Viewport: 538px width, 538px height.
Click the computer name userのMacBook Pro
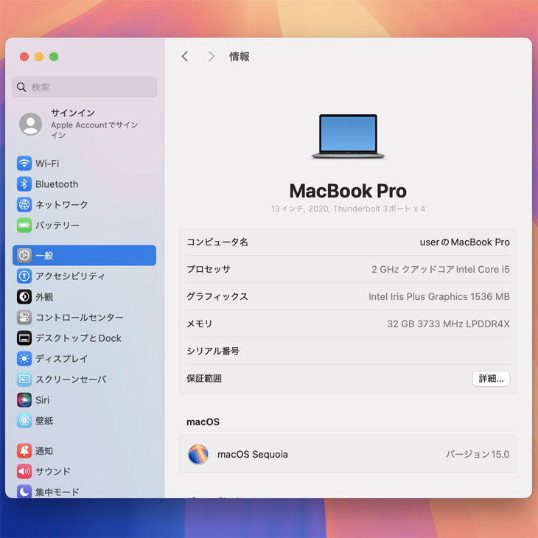coord(464,242)
